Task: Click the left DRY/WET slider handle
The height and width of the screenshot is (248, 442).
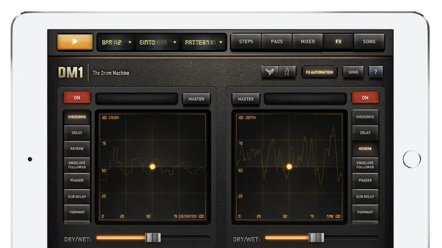Action: pos(153,238)
